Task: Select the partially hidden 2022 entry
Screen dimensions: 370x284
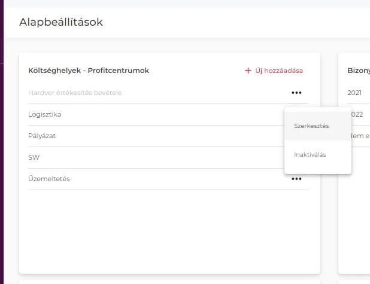Action: (358, 114)
